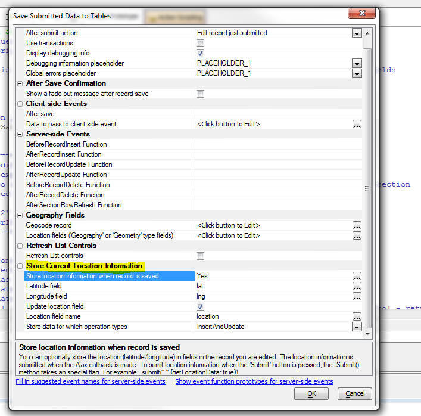The width and height of the screenshot is (421, 416).
Task: Click value field of After save
Action: tap(279, 114)
